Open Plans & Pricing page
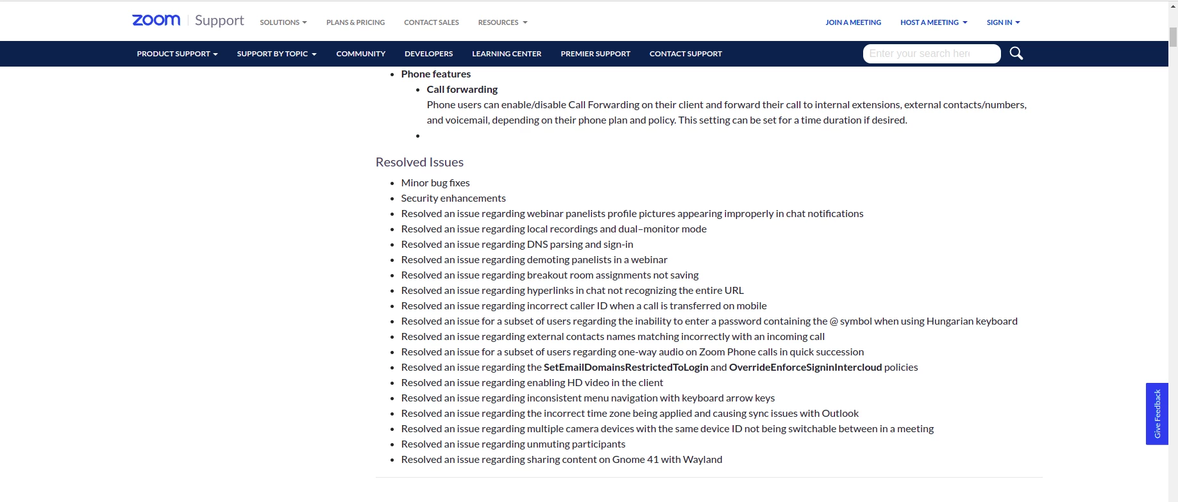1178x502 pixels. pyautogui.click(x=355, y=22)
